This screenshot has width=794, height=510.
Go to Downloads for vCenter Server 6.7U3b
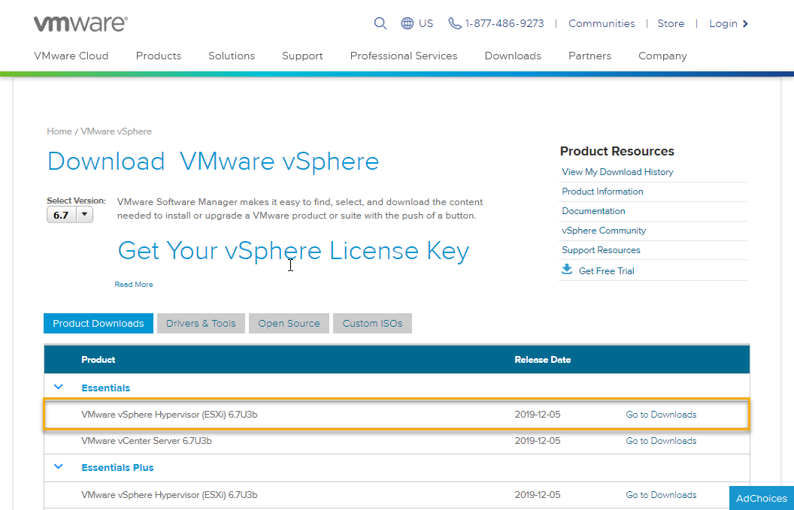point(662,441)
